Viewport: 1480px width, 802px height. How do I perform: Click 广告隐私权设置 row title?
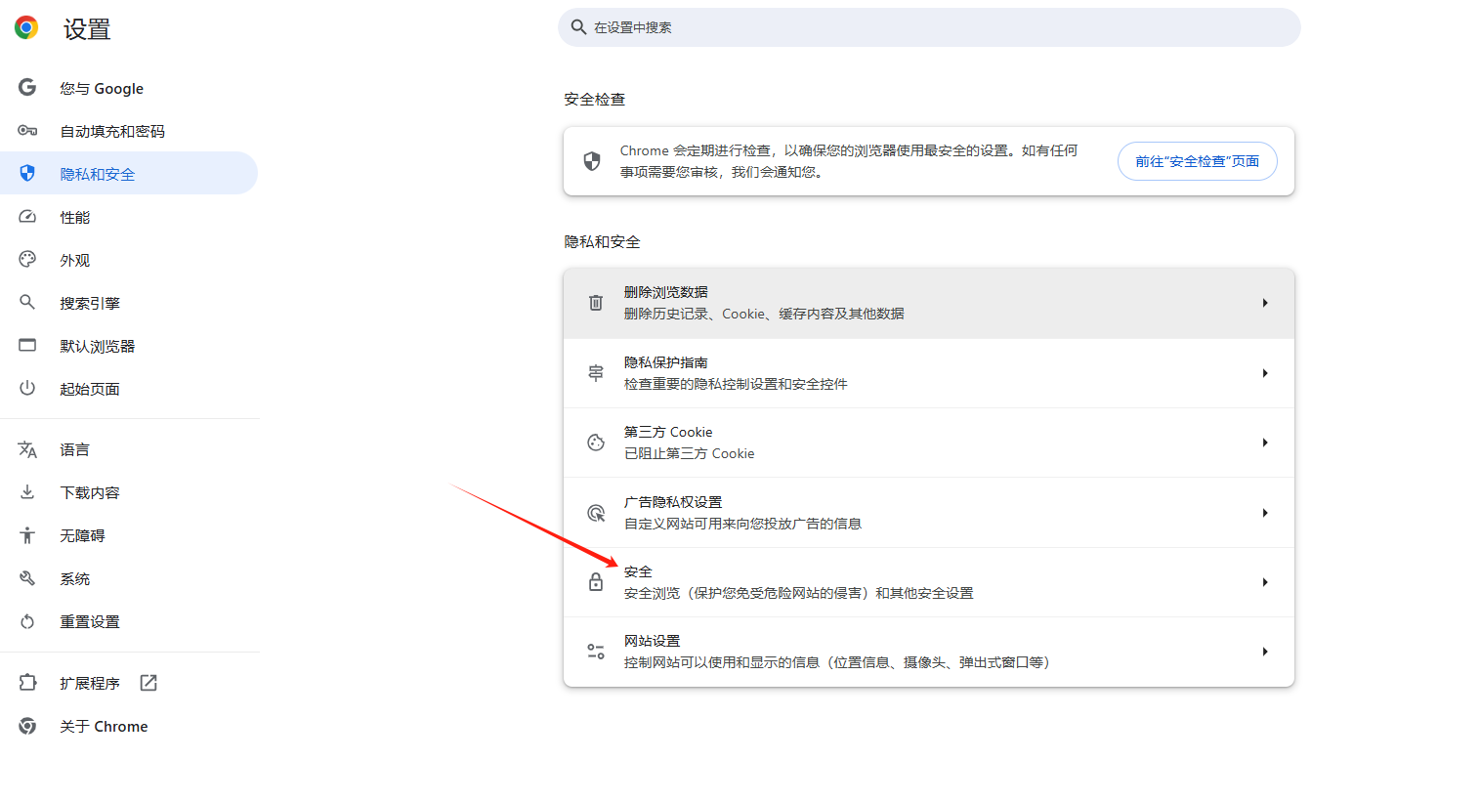(x=673, y=502)
